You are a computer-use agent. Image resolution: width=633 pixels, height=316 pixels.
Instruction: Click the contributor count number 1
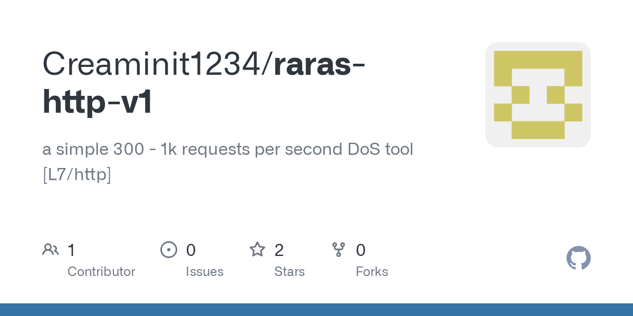coord(72,250)
